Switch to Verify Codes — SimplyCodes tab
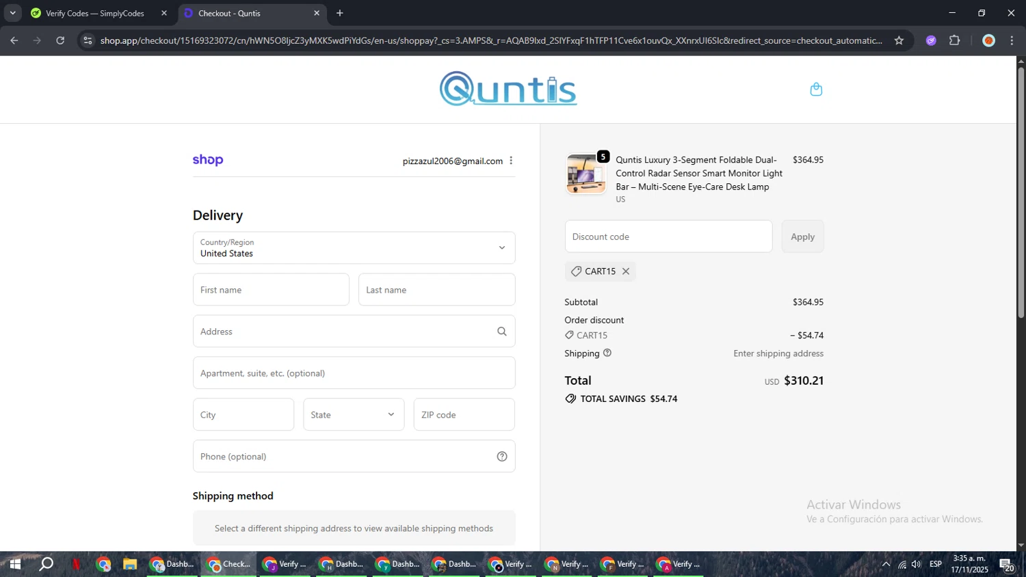This screenshot has width=1026, height=577. (95, 13)
